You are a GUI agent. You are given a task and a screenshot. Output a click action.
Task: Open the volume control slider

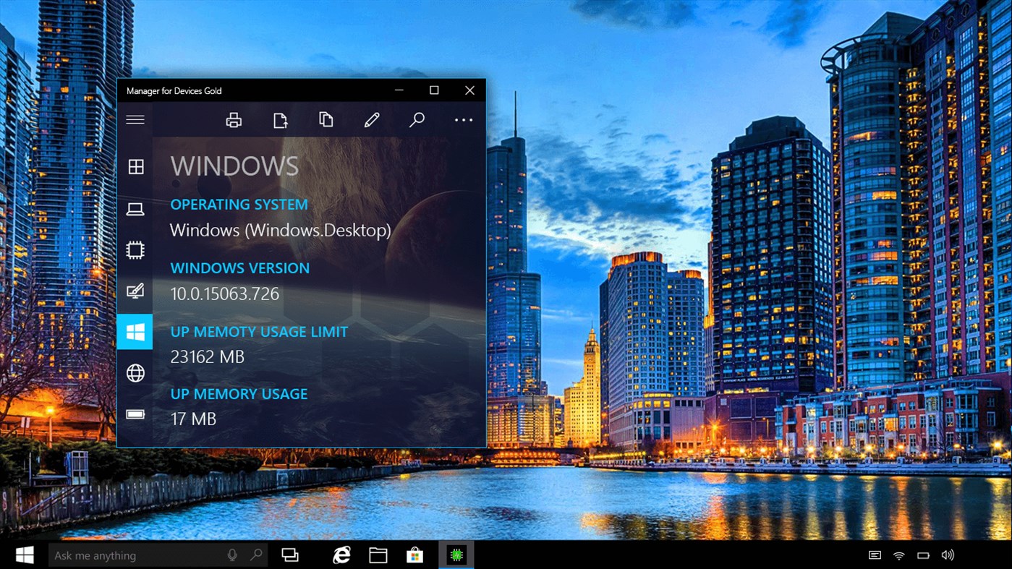pos(948,555)
